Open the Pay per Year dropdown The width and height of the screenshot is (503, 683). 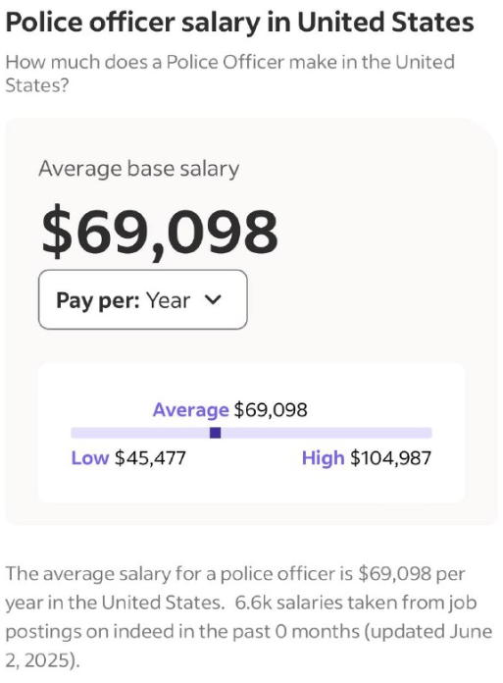[x=143, y=299]
